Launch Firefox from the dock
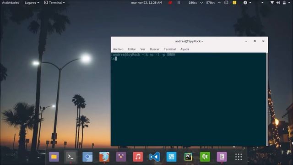Viewport: 293px width, 165px height. [x=104, y=157]
